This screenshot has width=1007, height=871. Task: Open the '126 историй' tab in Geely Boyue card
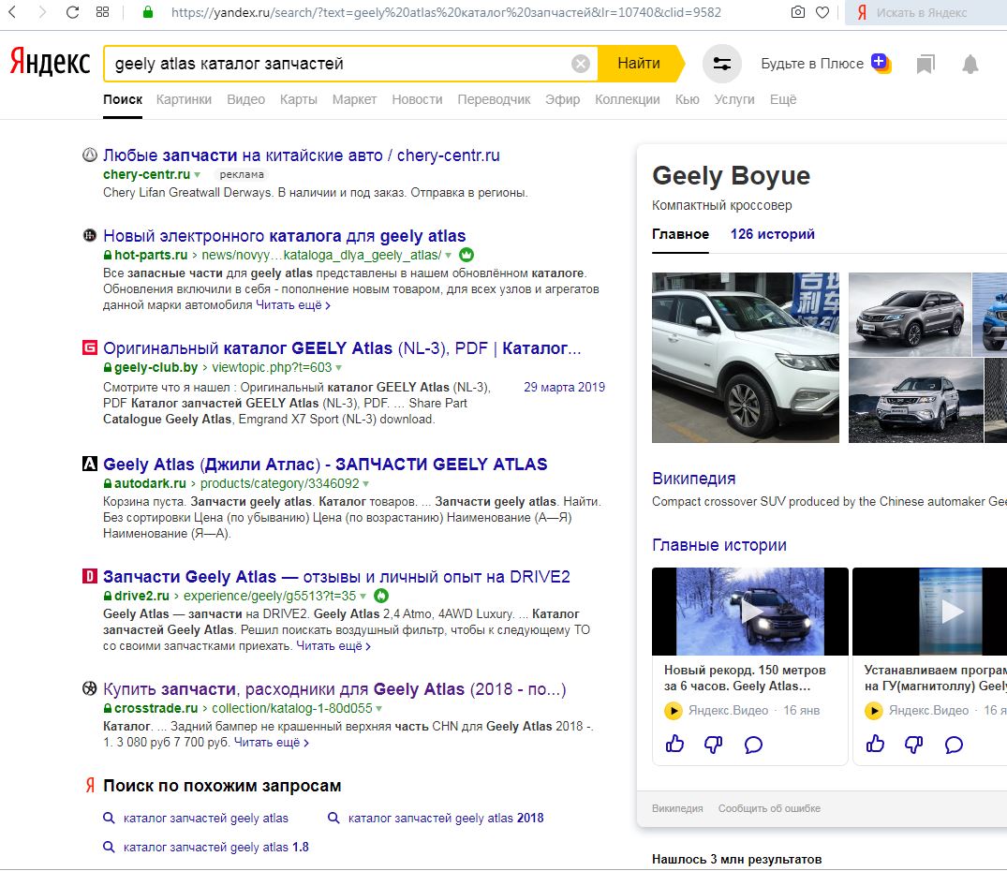coord(773,234)
